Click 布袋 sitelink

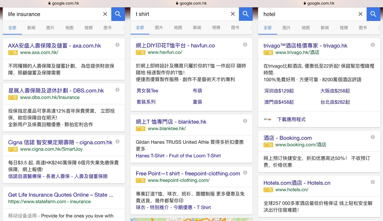point(197,91)
